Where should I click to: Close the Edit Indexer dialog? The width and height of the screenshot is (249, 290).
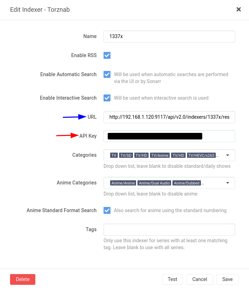239,9
